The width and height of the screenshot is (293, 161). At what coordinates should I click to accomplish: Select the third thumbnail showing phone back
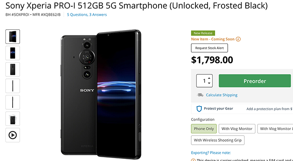coord(13,69)
